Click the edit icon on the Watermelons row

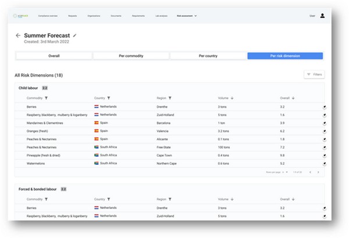(x=324, y=164)
